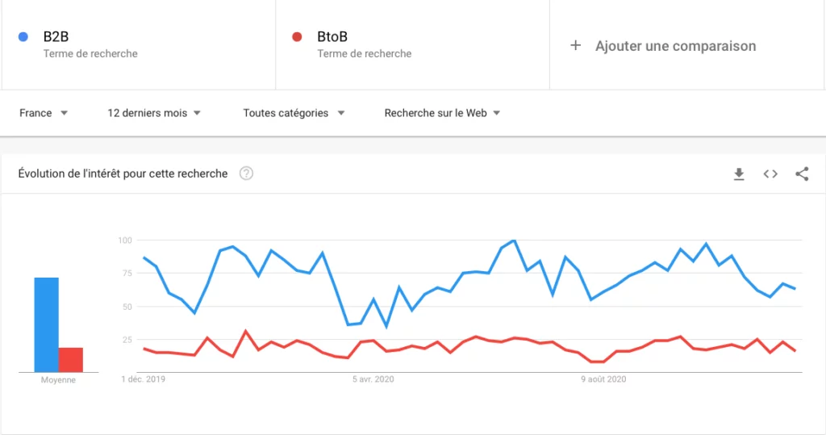Viewport: 826px width, 435px height.
Task: Click the blue Moyenne average bar
Action: click(x=46, y=324)
